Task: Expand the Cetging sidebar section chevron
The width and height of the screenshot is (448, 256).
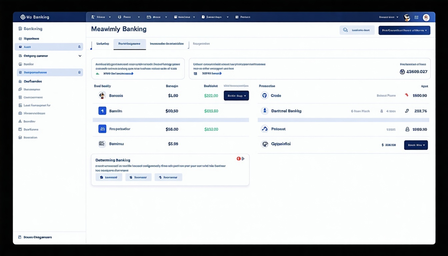Action: pyautogui.click(x=80, y=56)
